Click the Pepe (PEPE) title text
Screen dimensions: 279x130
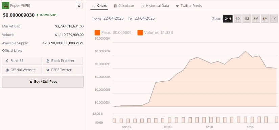[20, 5]
